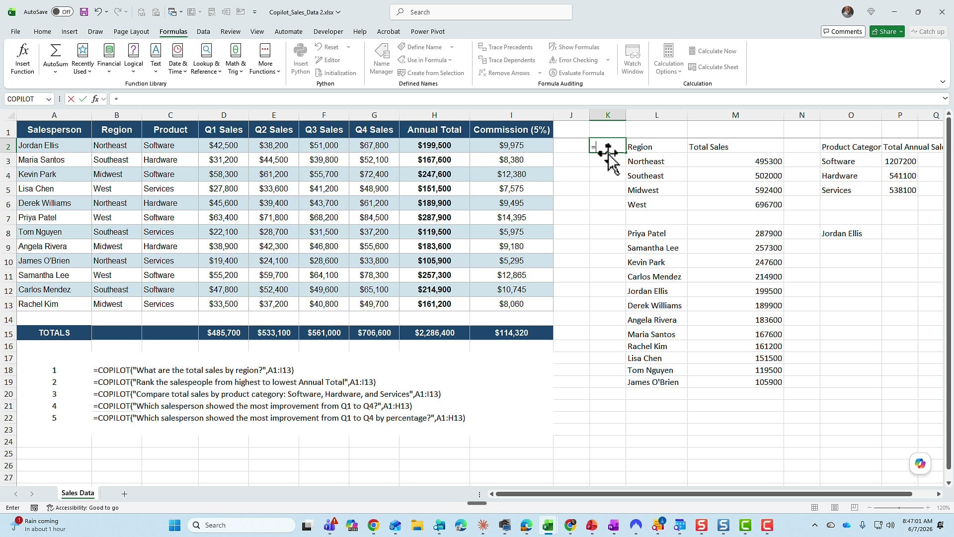Open the Insert Function dialog
The image size is (954, 537).
[22, 59]
